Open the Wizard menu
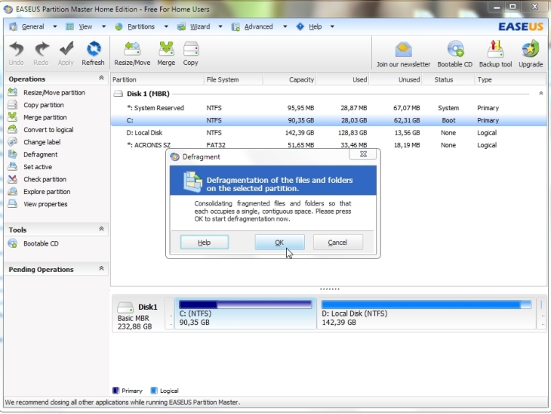 coord(199,26)
